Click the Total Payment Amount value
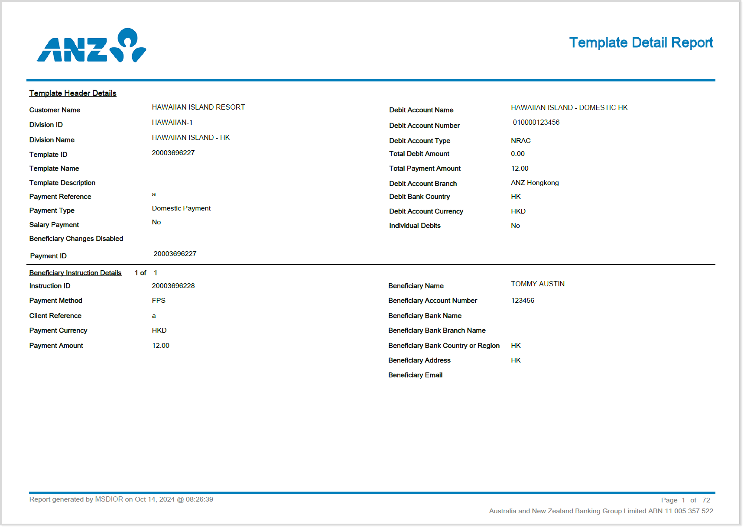This screenshot has width=744, height=528. pos(520,168)
